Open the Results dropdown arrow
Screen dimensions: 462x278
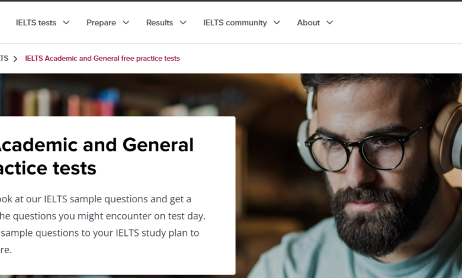tap(182, 22)
